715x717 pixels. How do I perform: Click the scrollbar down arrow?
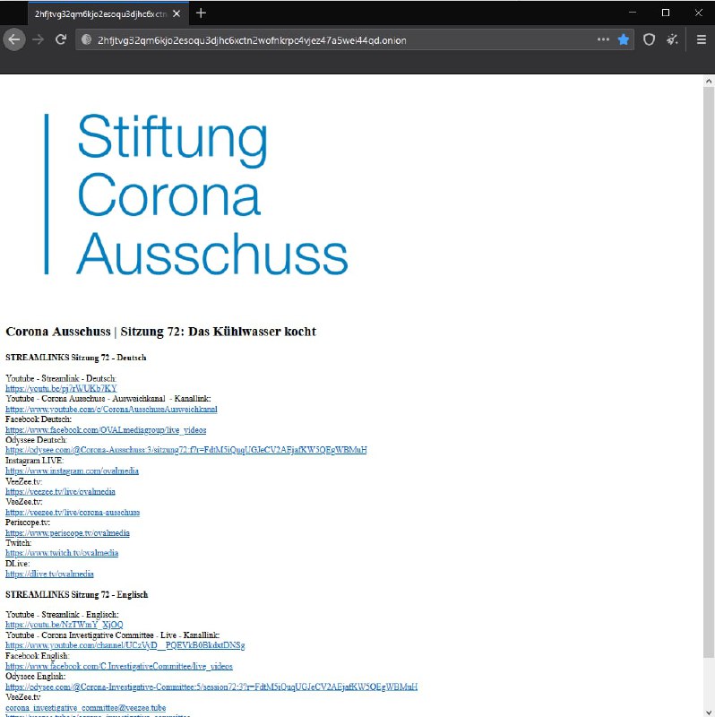(x=709, y=712)
